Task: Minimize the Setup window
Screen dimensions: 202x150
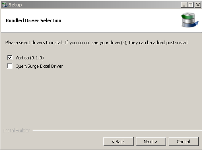Action: point(184,5)
